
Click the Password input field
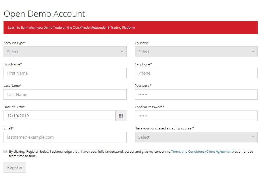pos(196,95)
